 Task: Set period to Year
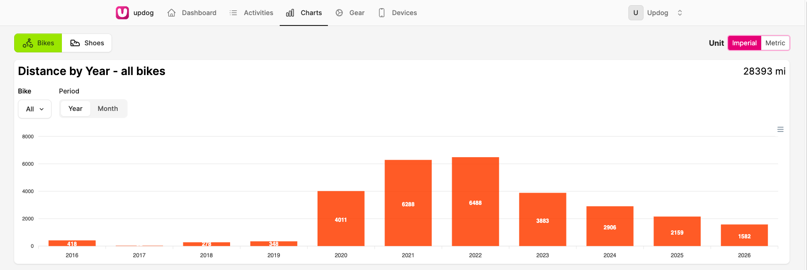(76, 109)
